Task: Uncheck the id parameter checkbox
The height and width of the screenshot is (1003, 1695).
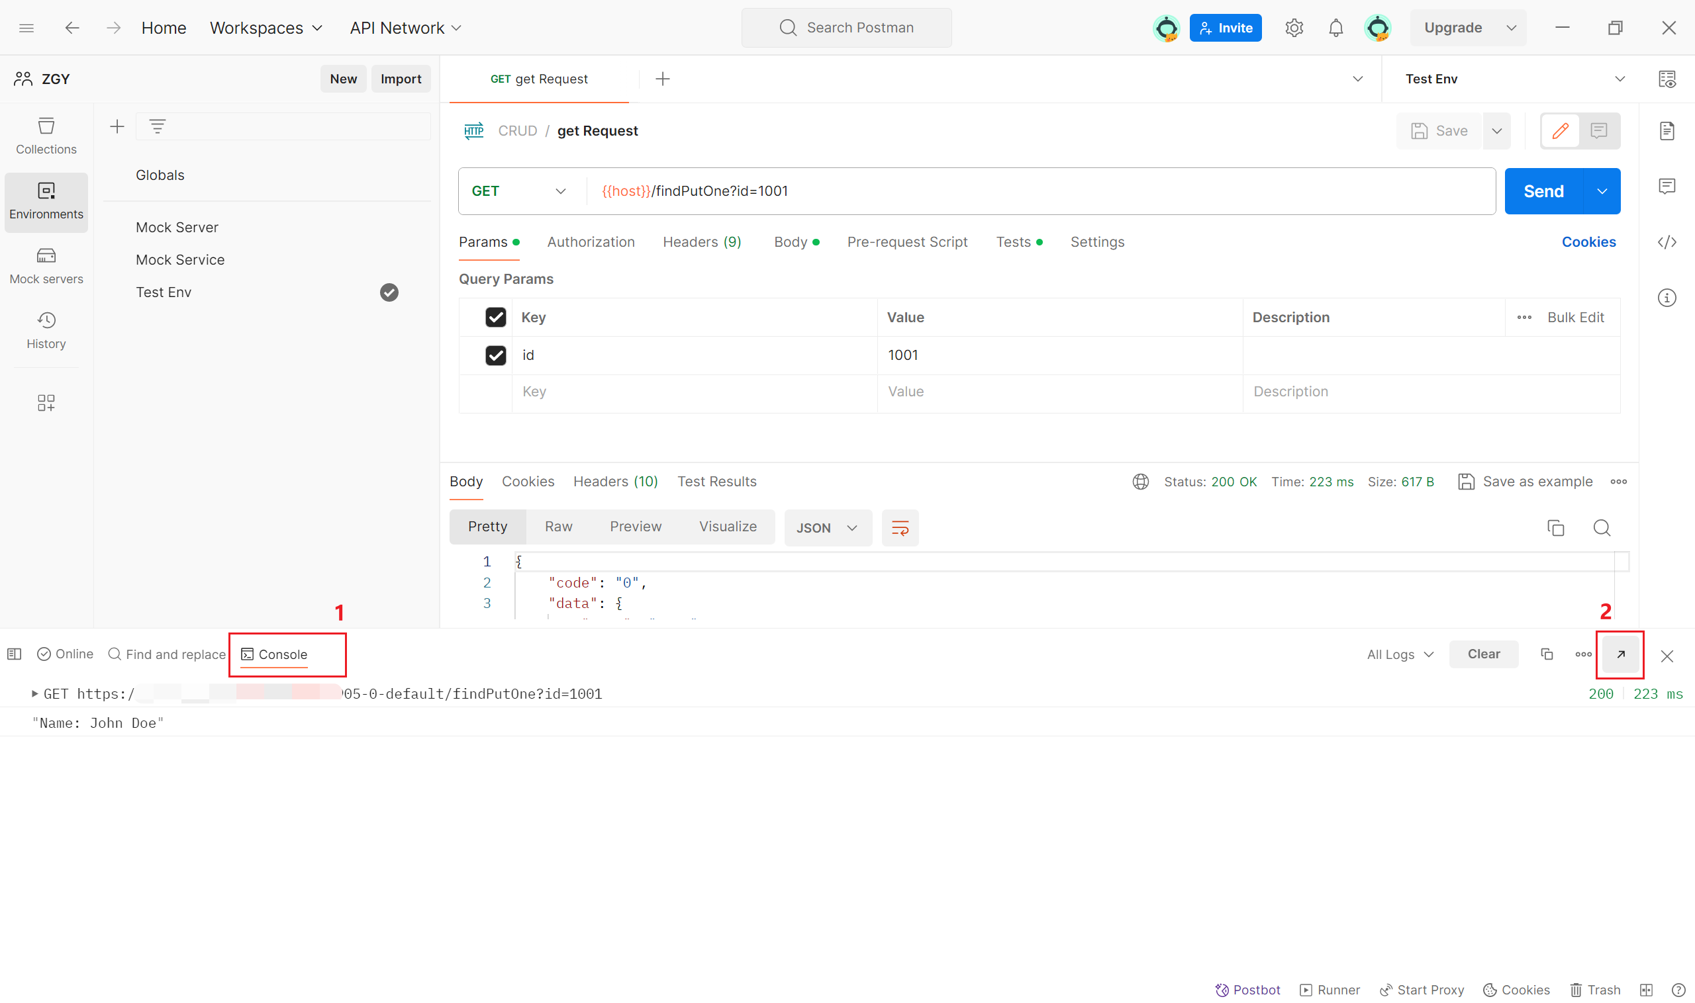Action: pos(495,355)
